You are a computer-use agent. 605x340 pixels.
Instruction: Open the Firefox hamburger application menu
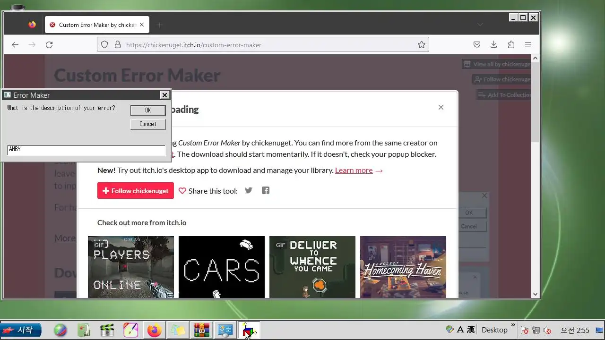point(528,44)
